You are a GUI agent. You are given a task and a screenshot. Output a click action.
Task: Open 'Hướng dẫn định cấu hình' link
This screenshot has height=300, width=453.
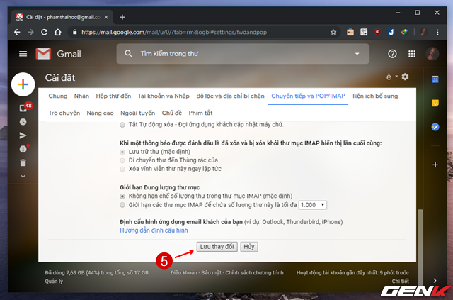click(x=153, y=231)
